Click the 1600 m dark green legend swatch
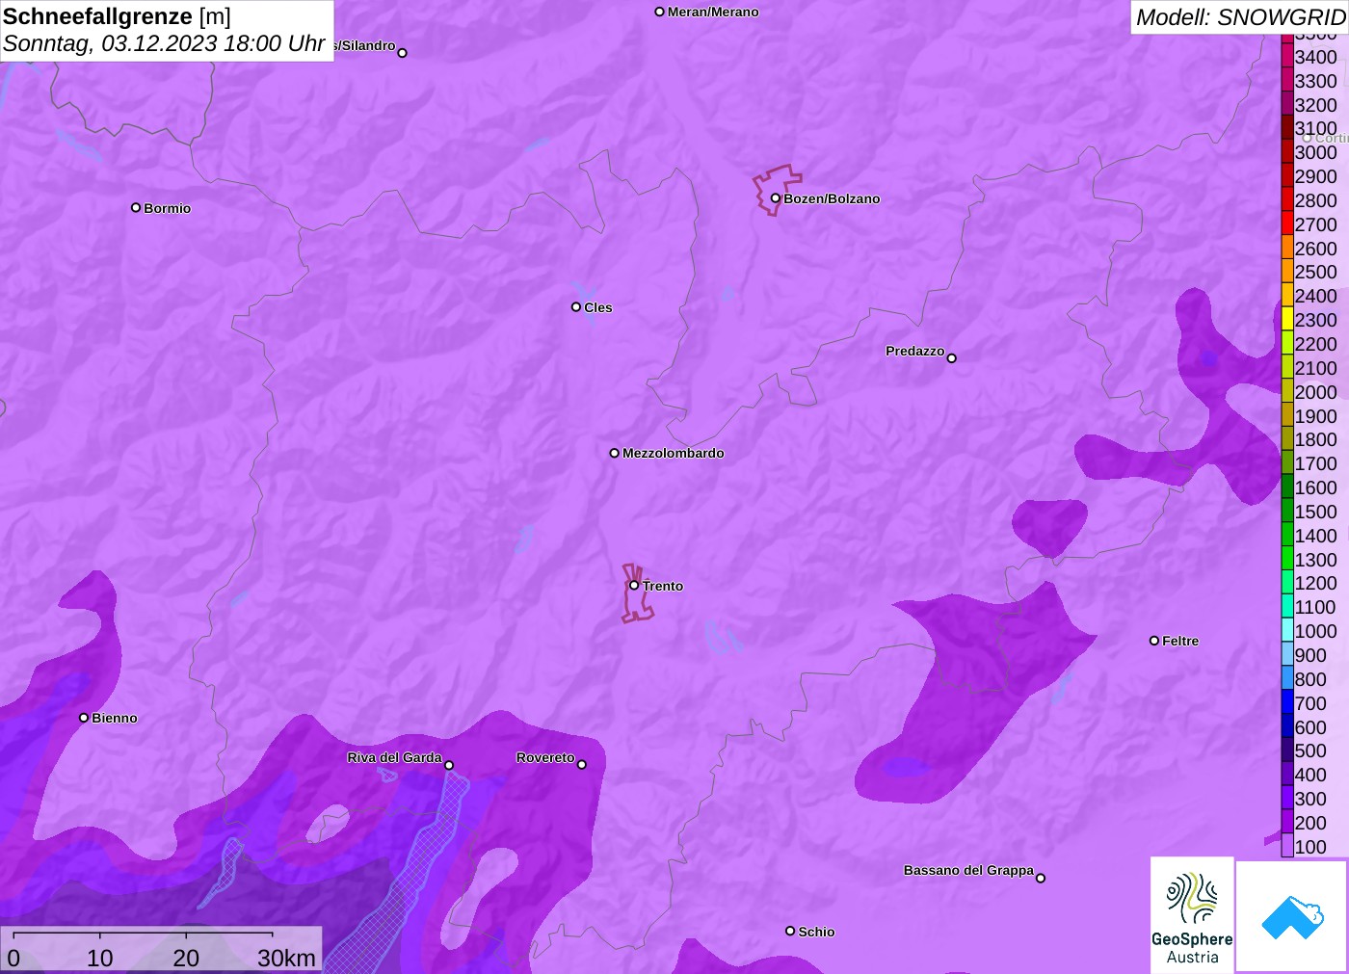The width and height of the screenshot is (1349, 974). (x=1287, y=487)
